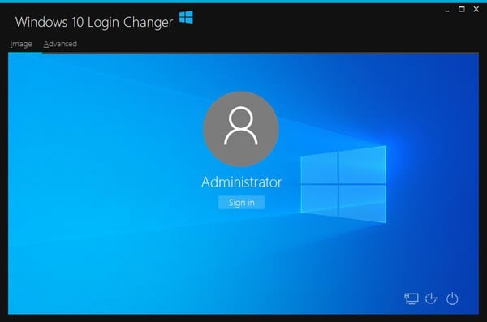This screenshot has width=487, height=322.
Task: Click the person silhouette inside the avatar circle
Action: point(241,126)
